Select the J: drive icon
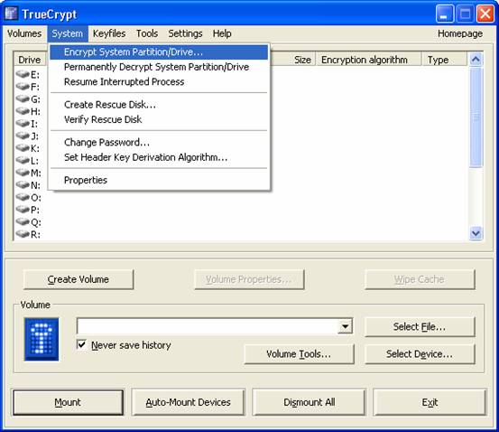The image size is (499, 432). 23,136
